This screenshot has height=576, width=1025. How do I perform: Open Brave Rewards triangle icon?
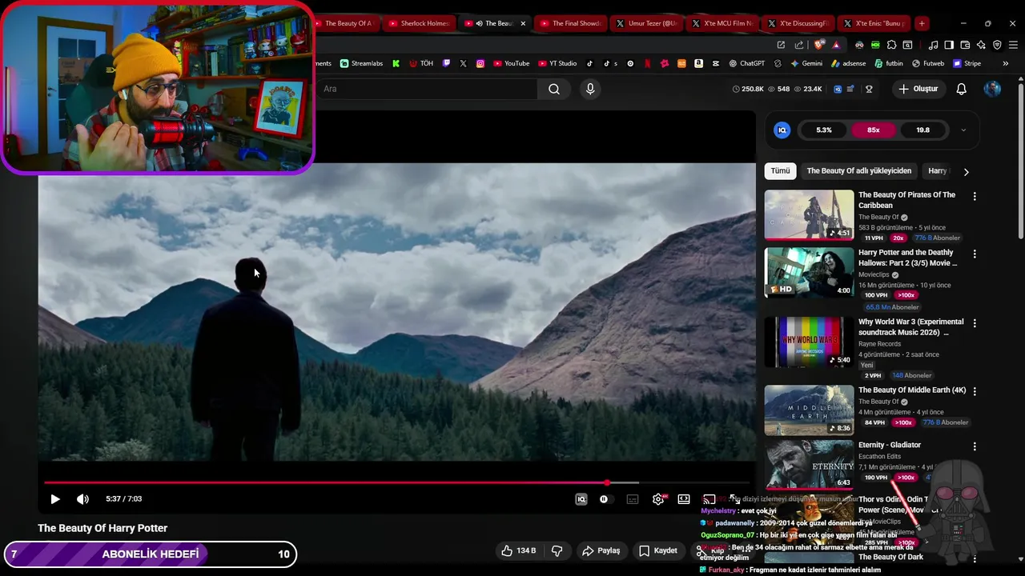(x=836, y=45)
